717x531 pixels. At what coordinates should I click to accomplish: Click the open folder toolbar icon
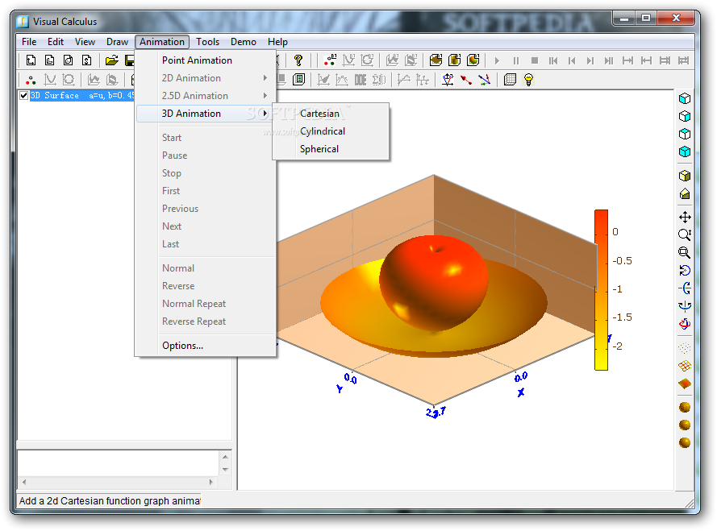pos(111,60)
